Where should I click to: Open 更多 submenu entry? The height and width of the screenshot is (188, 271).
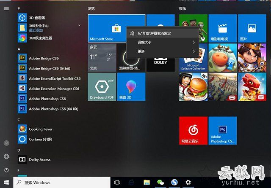163,51
